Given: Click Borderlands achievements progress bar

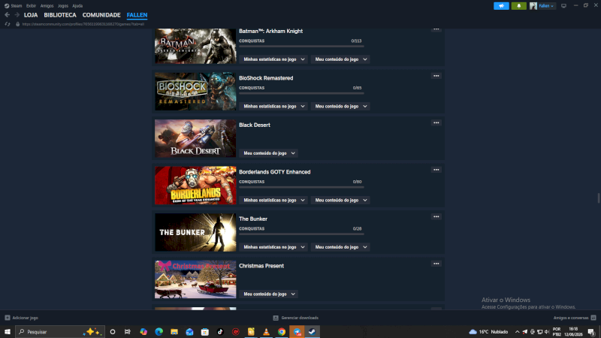Looking at the screenshot, I should [301, 187].
